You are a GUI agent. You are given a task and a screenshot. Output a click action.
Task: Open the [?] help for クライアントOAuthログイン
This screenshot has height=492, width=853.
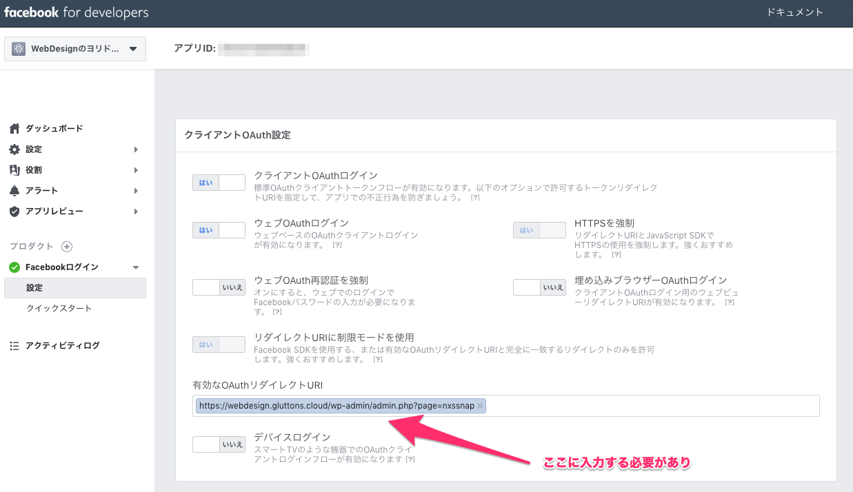[474, 198]
